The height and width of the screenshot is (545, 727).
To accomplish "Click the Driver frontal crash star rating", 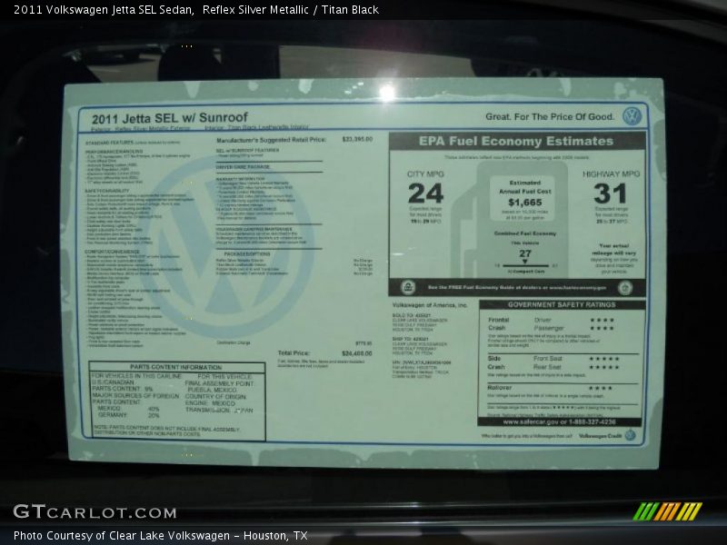I will [602, 321].
